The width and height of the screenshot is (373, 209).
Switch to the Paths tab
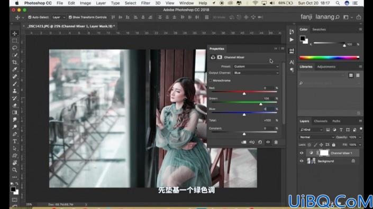point(336,121)
